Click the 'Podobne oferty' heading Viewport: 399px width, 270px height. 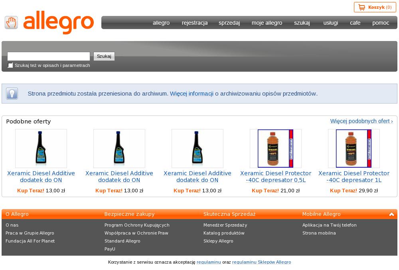click(x=28, y=121)
